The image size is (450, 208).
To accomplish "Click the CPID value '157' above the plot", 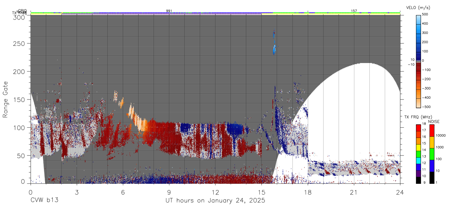I will coord(354,11).
